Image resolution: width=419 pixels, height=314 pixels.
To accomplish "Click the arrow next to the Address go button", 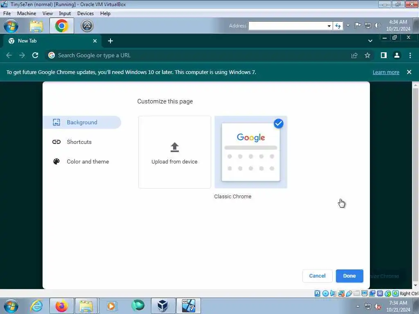I will pyautogui.click(x=348, y=26).
